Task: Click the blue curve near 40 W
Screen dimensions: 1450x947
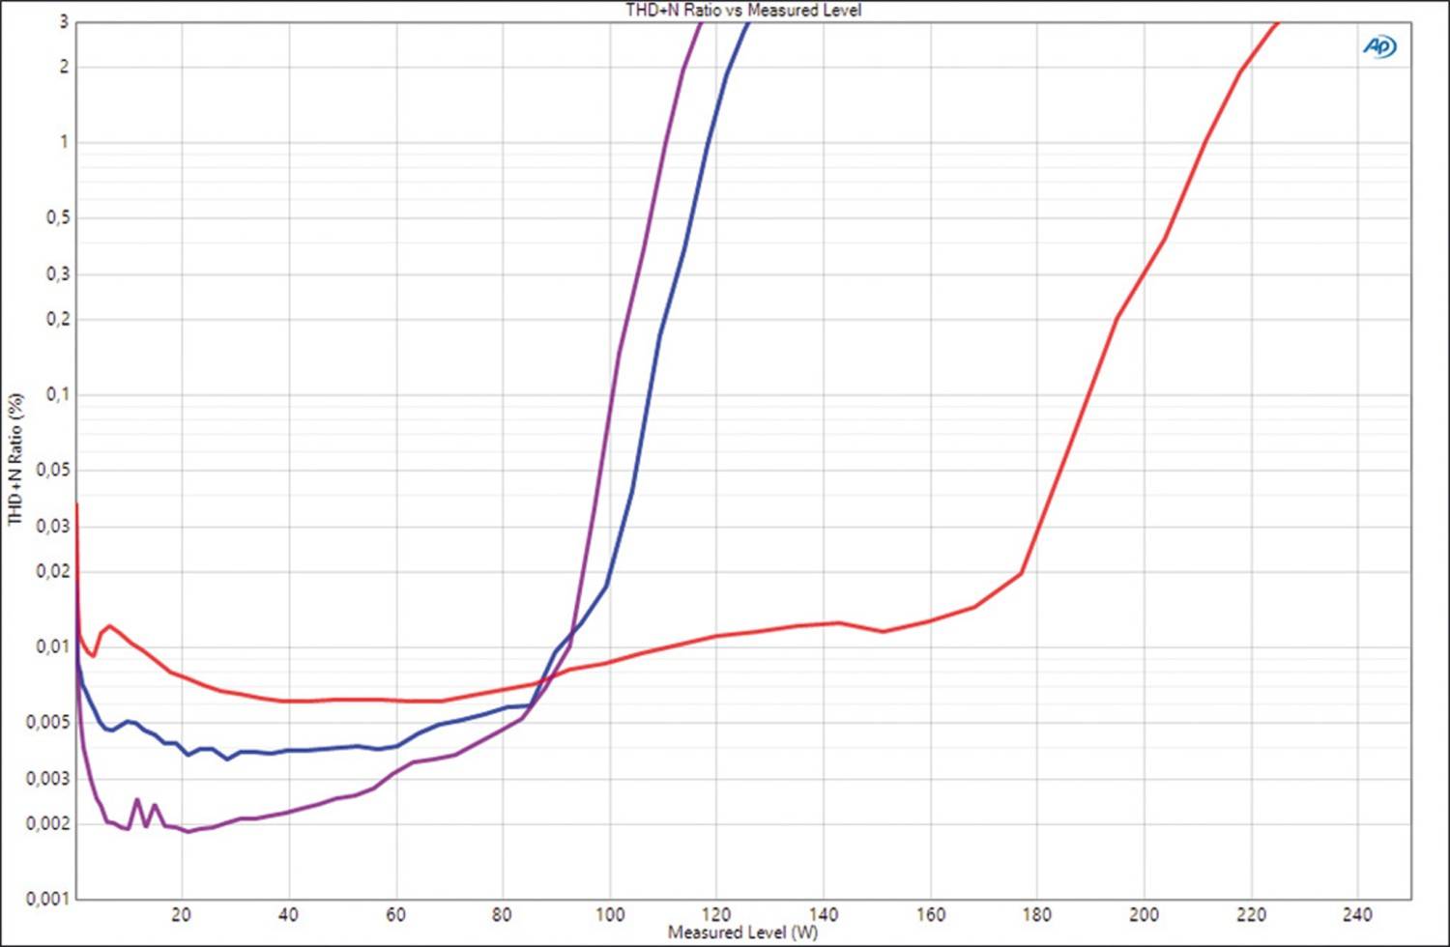Action: 288,751
